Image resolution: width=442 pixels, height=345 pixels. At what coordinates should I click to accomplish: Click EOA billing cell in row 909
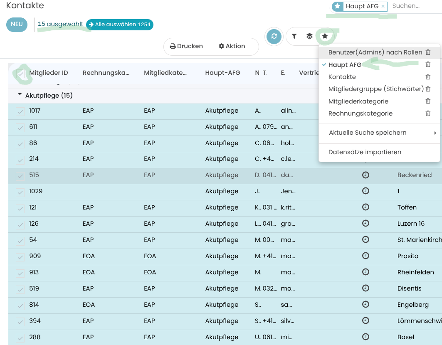pyautogui.click(x=89, y=256)
